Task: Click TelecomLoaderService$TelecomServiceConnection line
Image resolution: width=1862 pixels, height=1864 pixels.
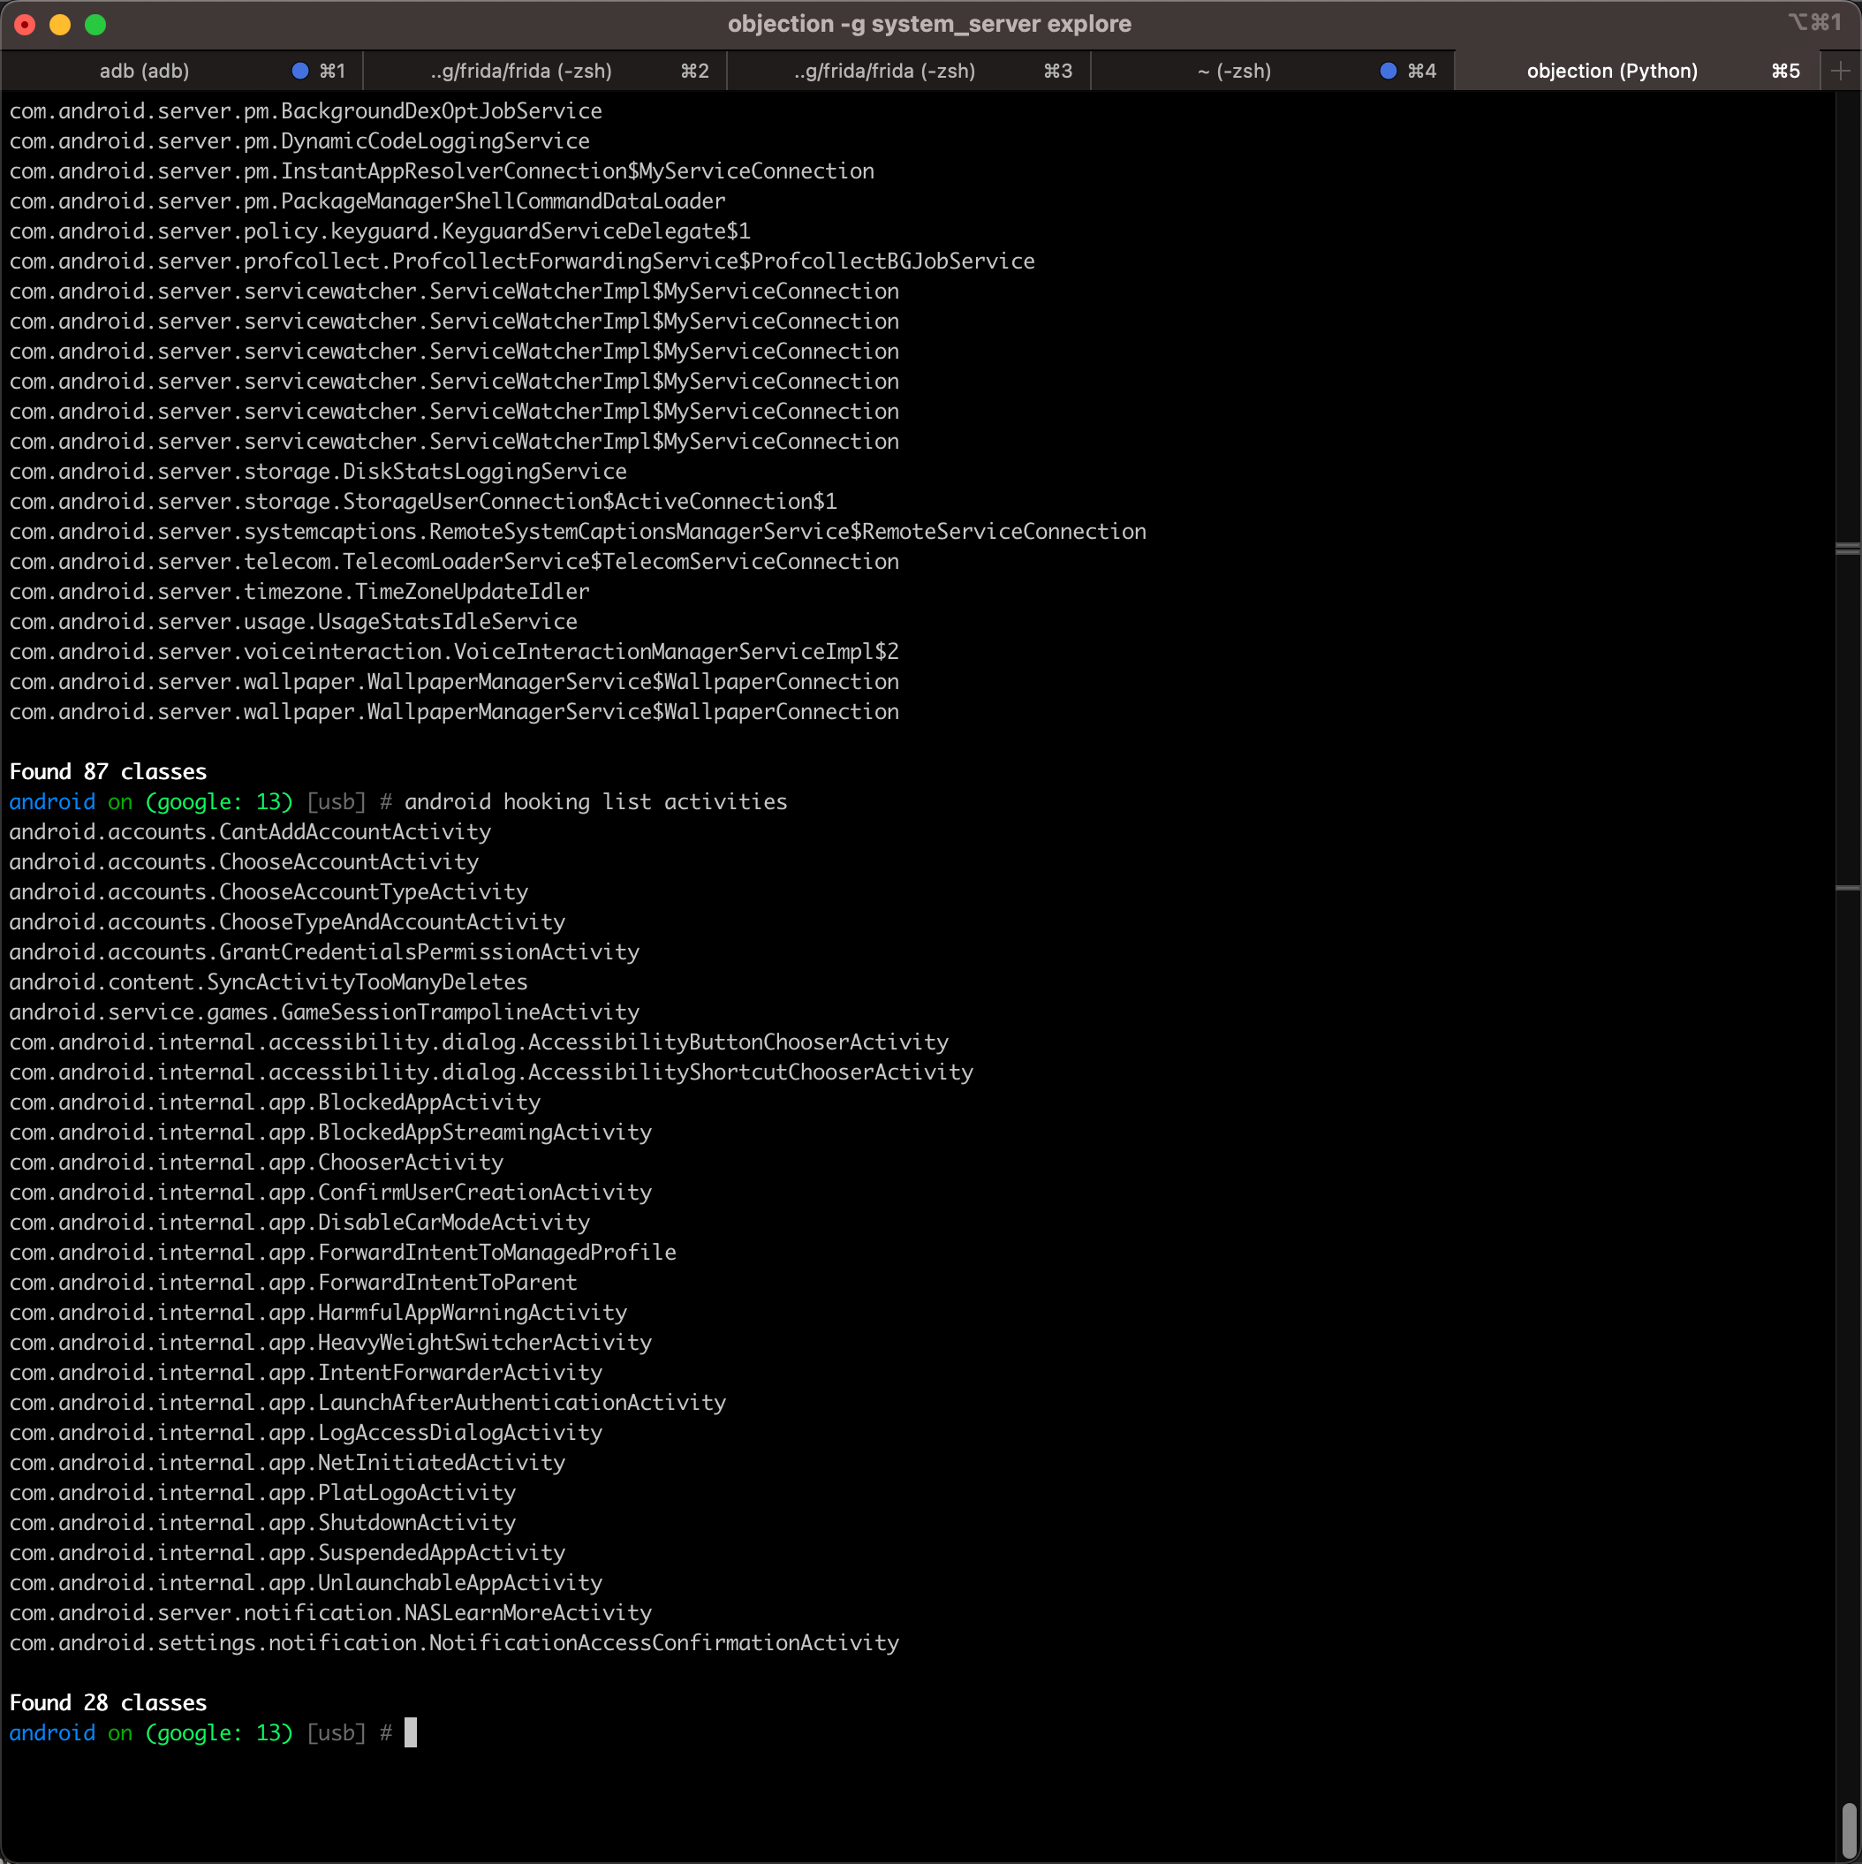Action: tap(454, 562)
